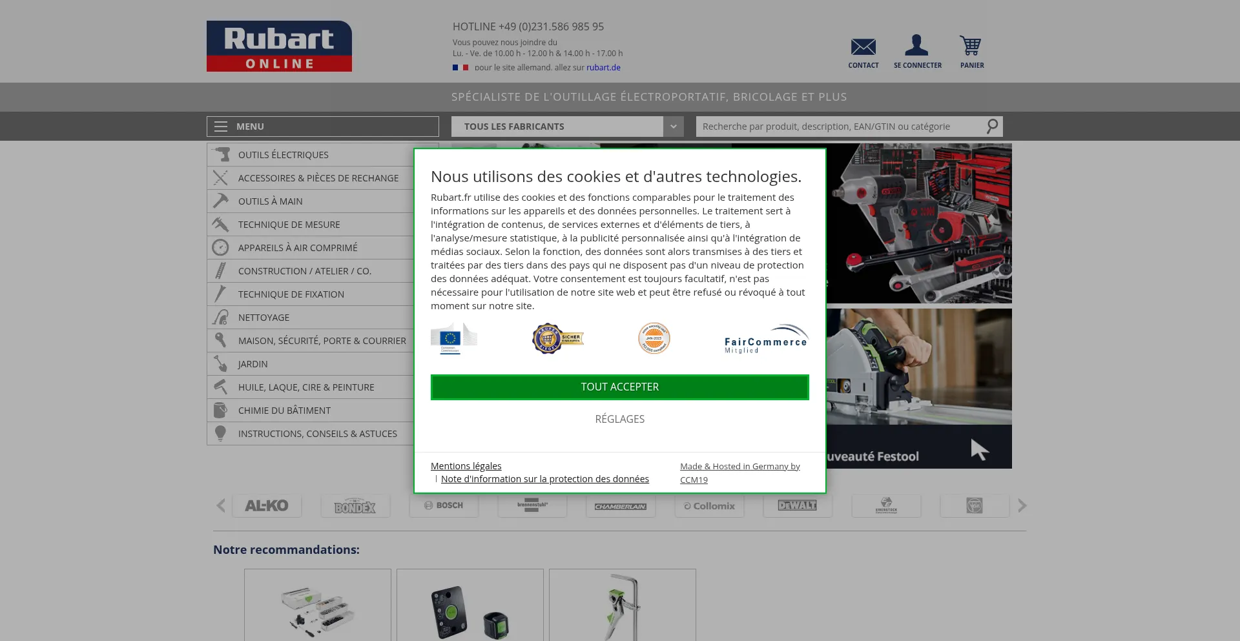Select the Jardin category

253,364
